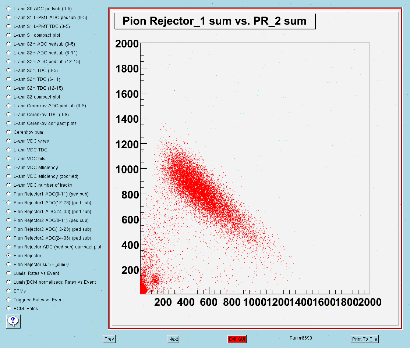Choose L-arm S2m ADC pedsub (12-15)

click(8, 62)
